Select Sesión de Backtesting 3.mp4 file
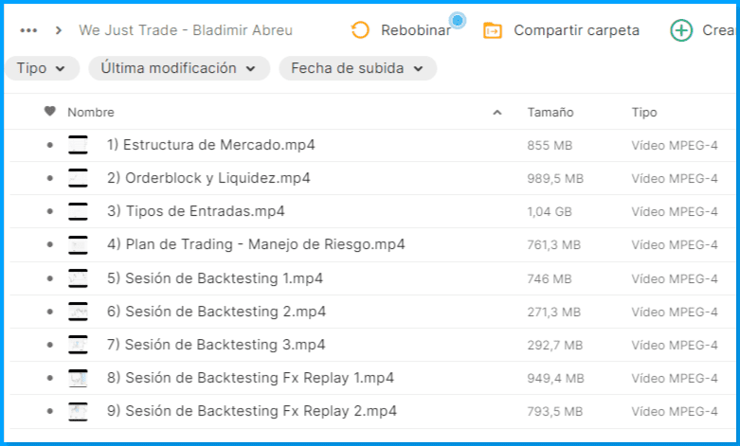 225,345
